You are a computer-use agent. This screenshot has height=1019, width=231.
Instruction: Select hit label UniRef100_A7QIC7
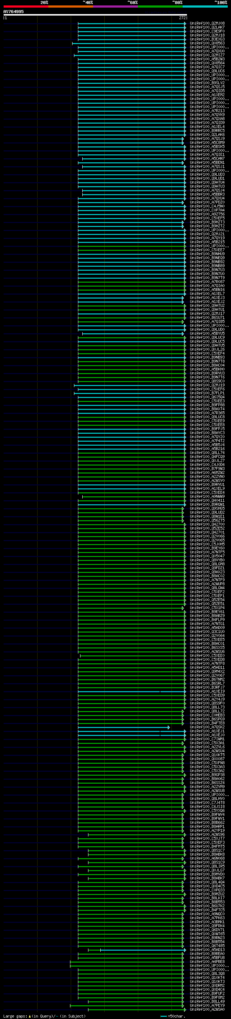click(x=207, y=67)
